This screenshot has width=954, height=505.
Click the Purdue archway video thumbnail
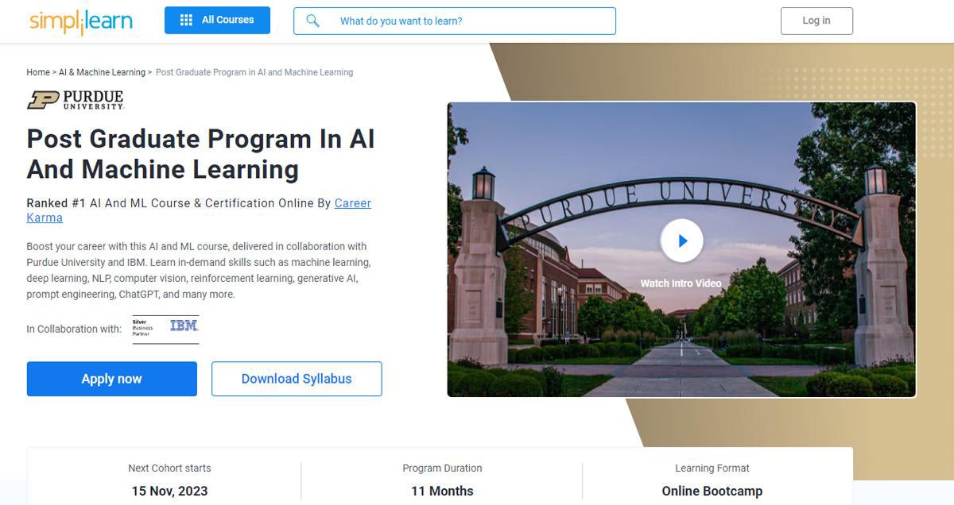pyautogui.click(x=681, y=249)
